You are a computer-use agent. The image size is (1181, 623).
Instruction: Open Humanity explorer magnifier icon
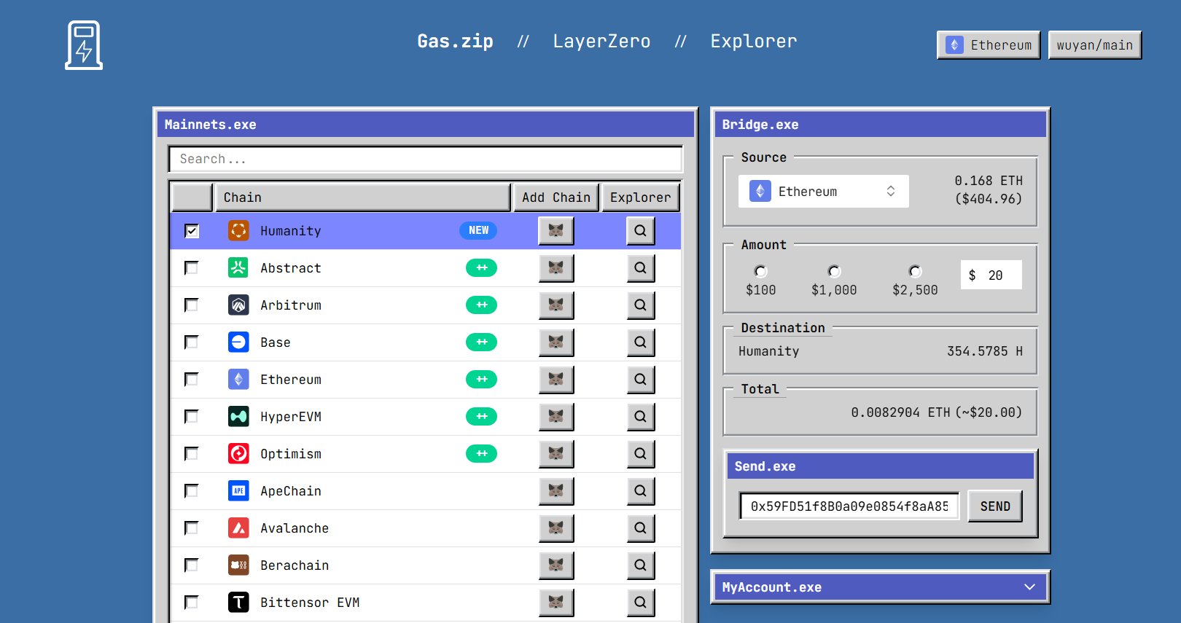click(640, 231)
